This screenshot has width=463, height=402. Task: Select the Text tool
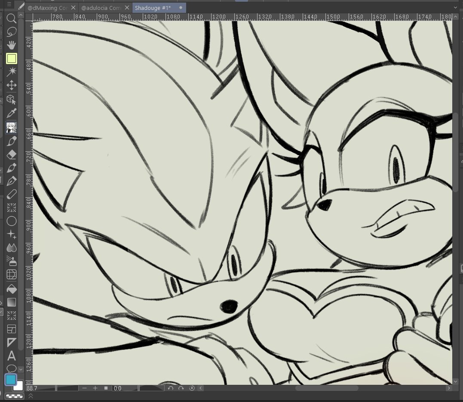point(11,356)
